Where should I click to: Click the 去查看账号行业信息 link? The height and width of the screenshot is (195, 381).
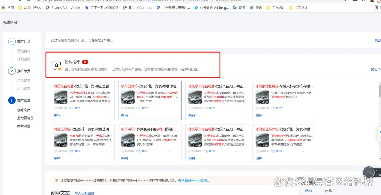pos(193,181)
